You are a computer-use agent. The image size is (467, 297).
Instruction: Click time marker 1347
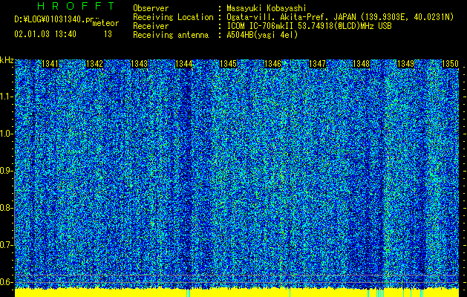click(318, 64)
